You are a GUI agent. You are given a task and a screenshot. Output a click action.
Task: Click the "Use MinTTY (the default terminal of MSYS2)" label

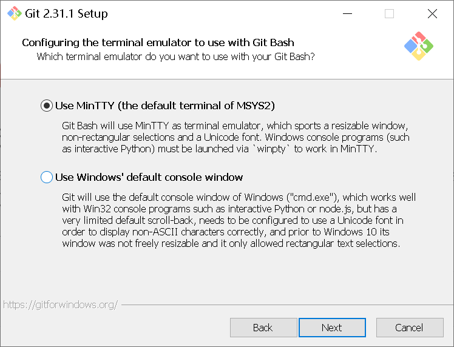pos(164,106)
